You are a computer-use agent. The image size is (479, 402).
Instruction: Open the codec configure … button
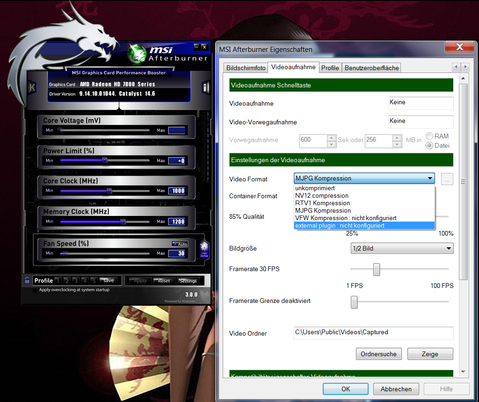447,179
